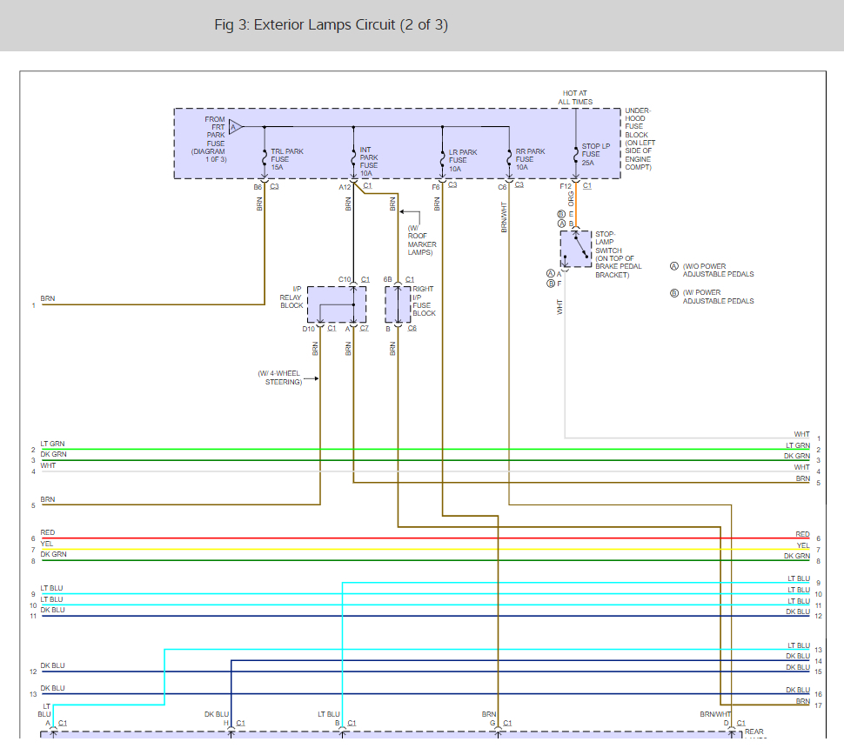
Task: Select the right I/P fuse block box
Action: click(398, 304)
